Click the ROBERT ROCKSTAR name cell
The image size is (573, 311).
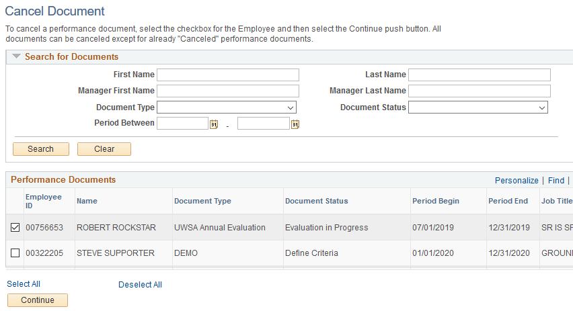pos(116,228)
